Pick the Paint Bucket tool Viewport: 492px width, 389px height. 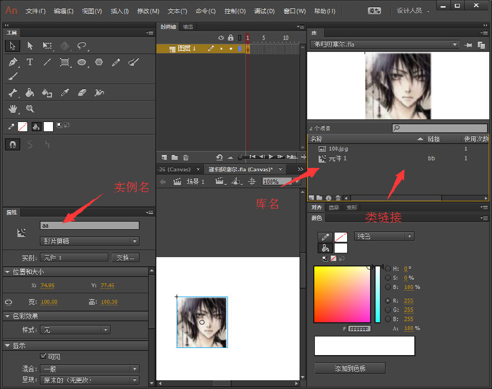[30, 93]
